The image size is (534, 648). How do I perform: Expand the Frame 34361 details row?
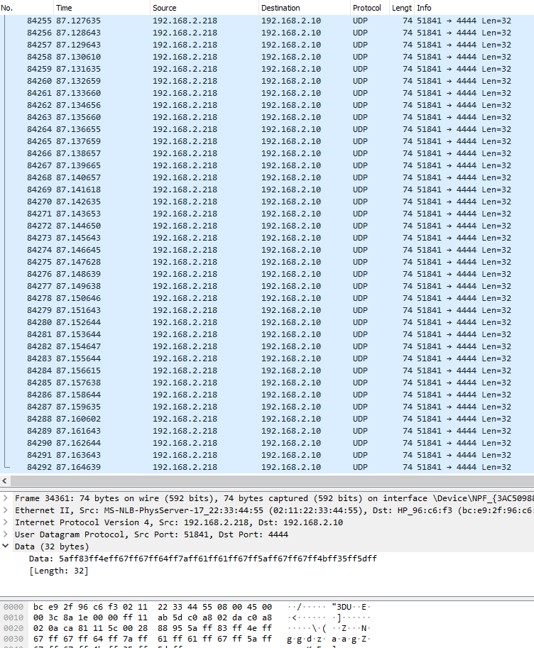[6, 498]
